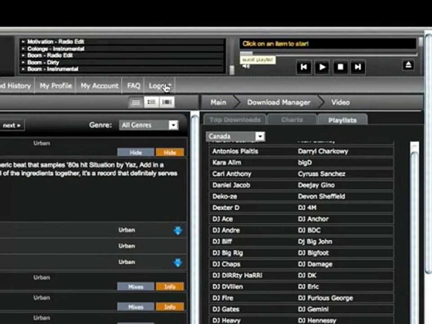Open DJ 4M playlist
The image size is (432, 324).
click(307, 208)
